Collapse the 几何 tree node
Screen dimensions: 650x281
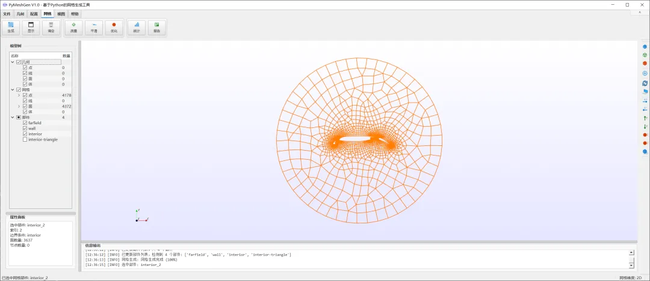(x=13, y=62)
